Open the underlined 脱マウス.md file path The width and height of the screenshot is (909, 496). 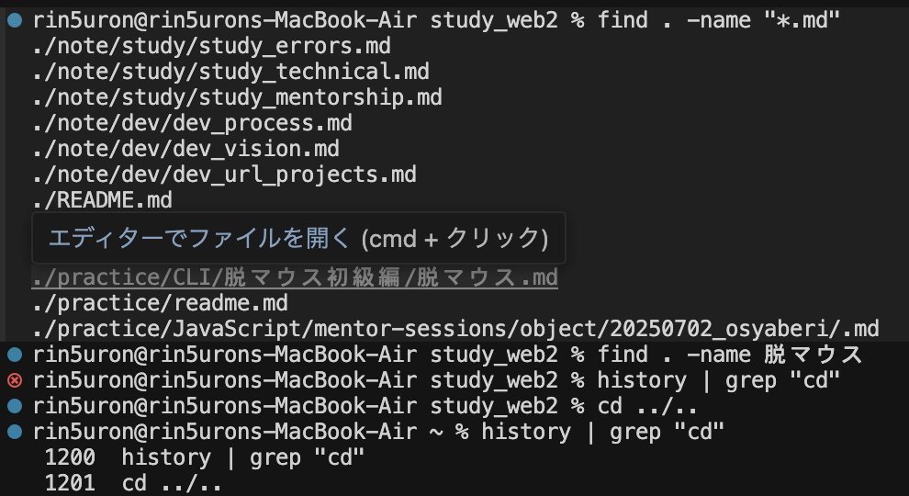point(294,277)
